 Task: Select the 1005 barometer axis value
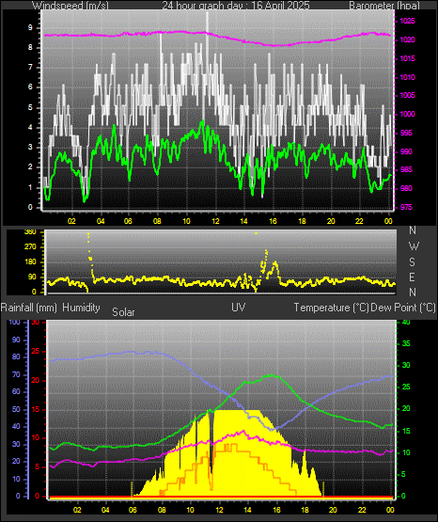point(407,96)
